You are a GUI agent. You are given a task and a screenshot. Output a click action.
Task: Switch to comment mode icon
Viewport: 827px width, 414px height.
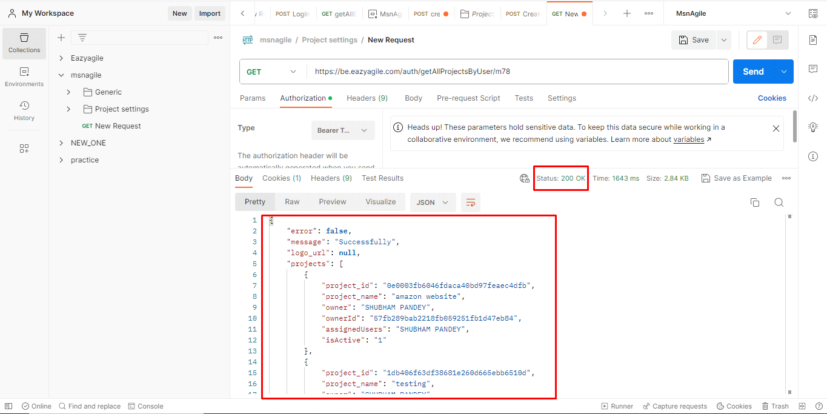pyautogui.click(x=777, y=40)
